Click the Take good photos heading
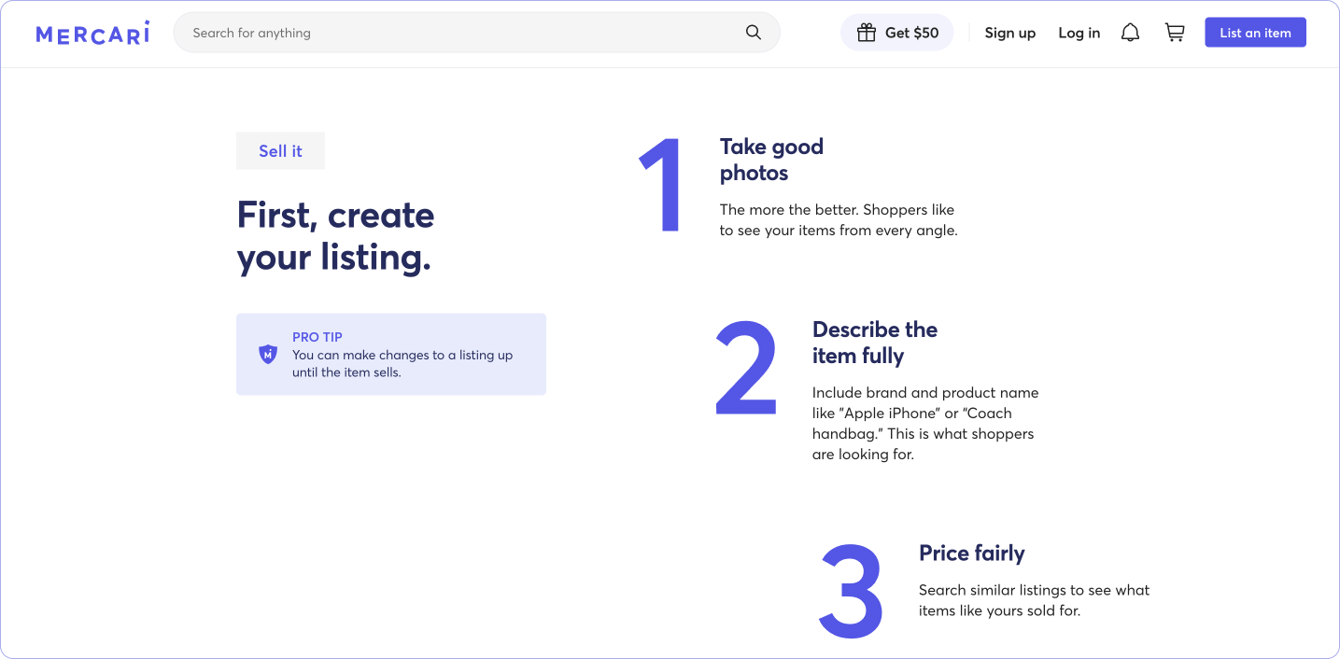This screenshot has width=1340, height=659. pos(771,159)
